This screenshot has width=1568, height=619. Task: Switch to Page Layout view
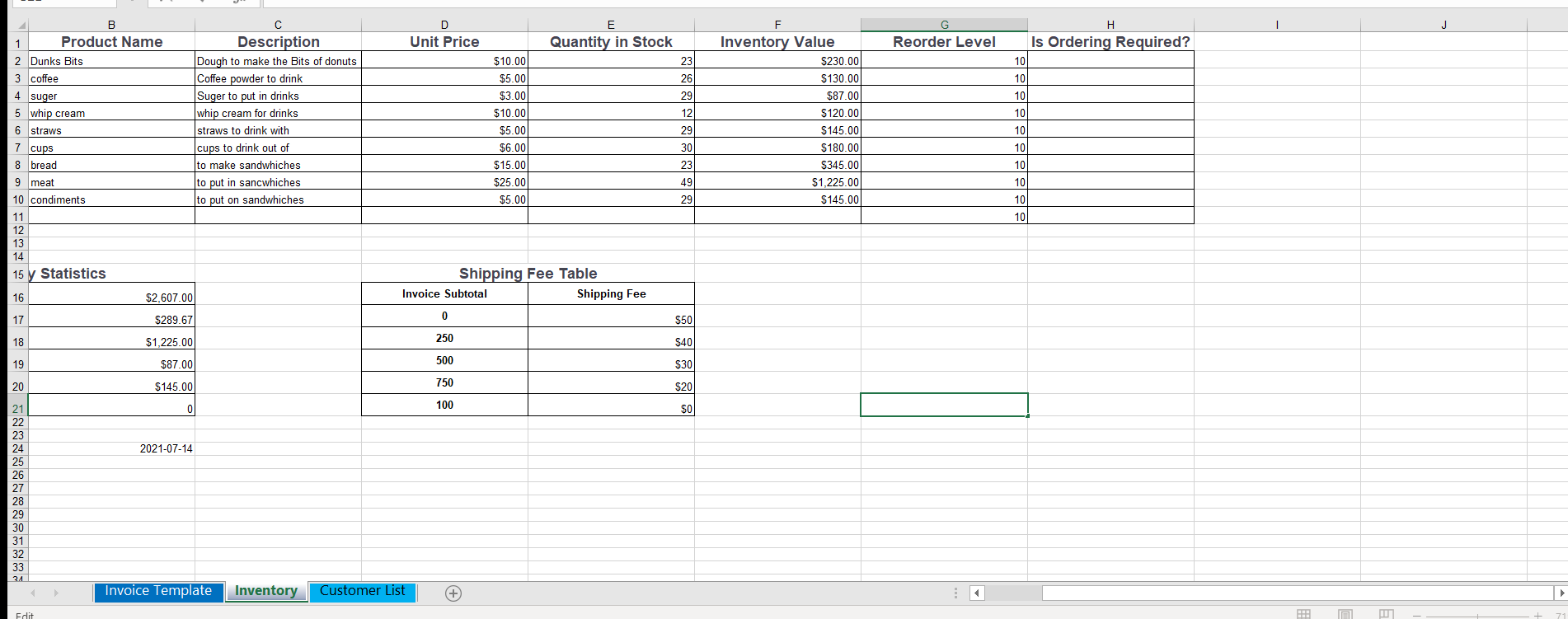click(x=1345, y=614)
